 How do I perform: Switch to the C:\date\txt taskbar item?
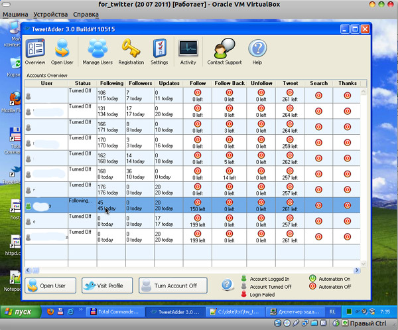(x=235, y=311)
